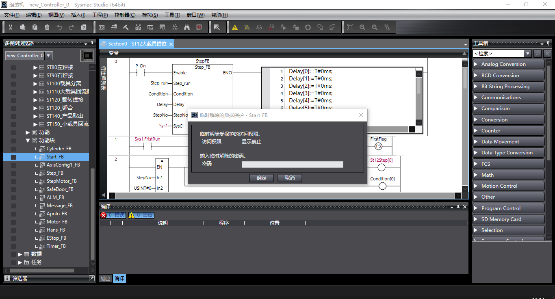Viewport: 555px width, 299px height.
Task: Toggle the 错误 errors filter in build pane
Action: (x=113, y=215)
